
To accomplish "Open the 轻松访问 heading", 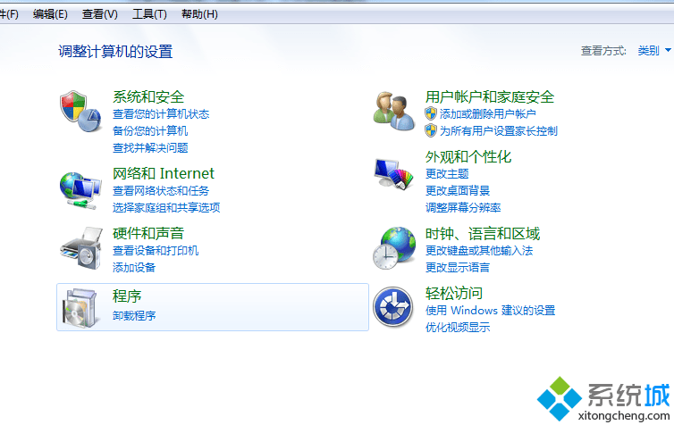I will click(x=454, y=293).
